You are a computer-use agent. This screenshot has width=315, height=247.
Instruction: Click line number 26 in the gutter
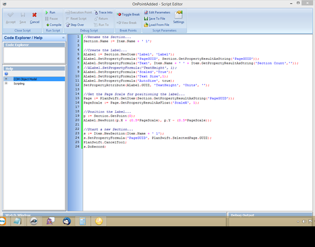(x=77, y=147)
